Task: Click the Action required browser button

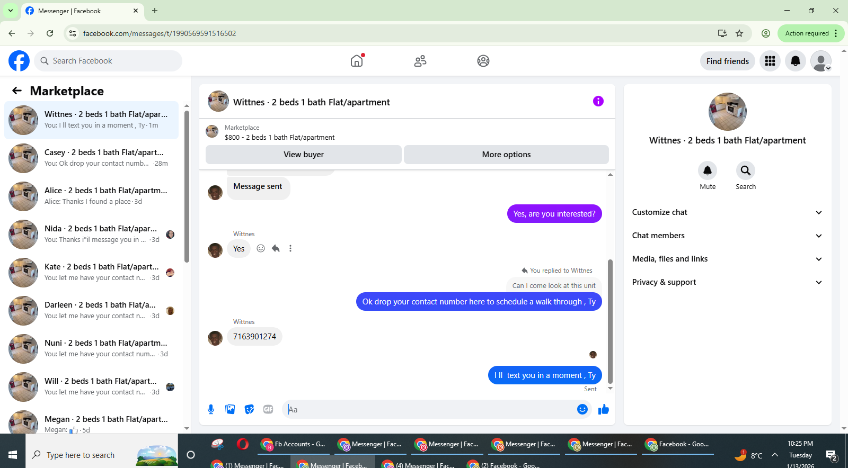Action: 810,33
